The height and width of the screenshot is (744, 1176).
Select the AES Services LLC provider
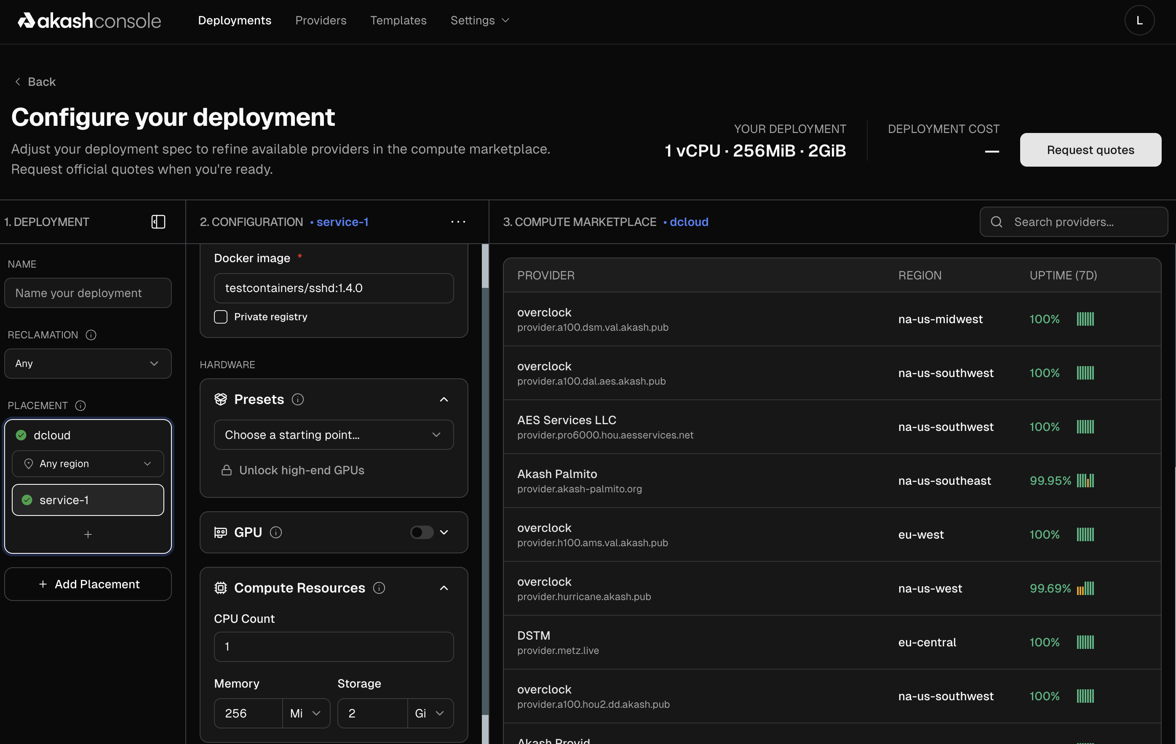pyautogui.click(x=832, y=427)
